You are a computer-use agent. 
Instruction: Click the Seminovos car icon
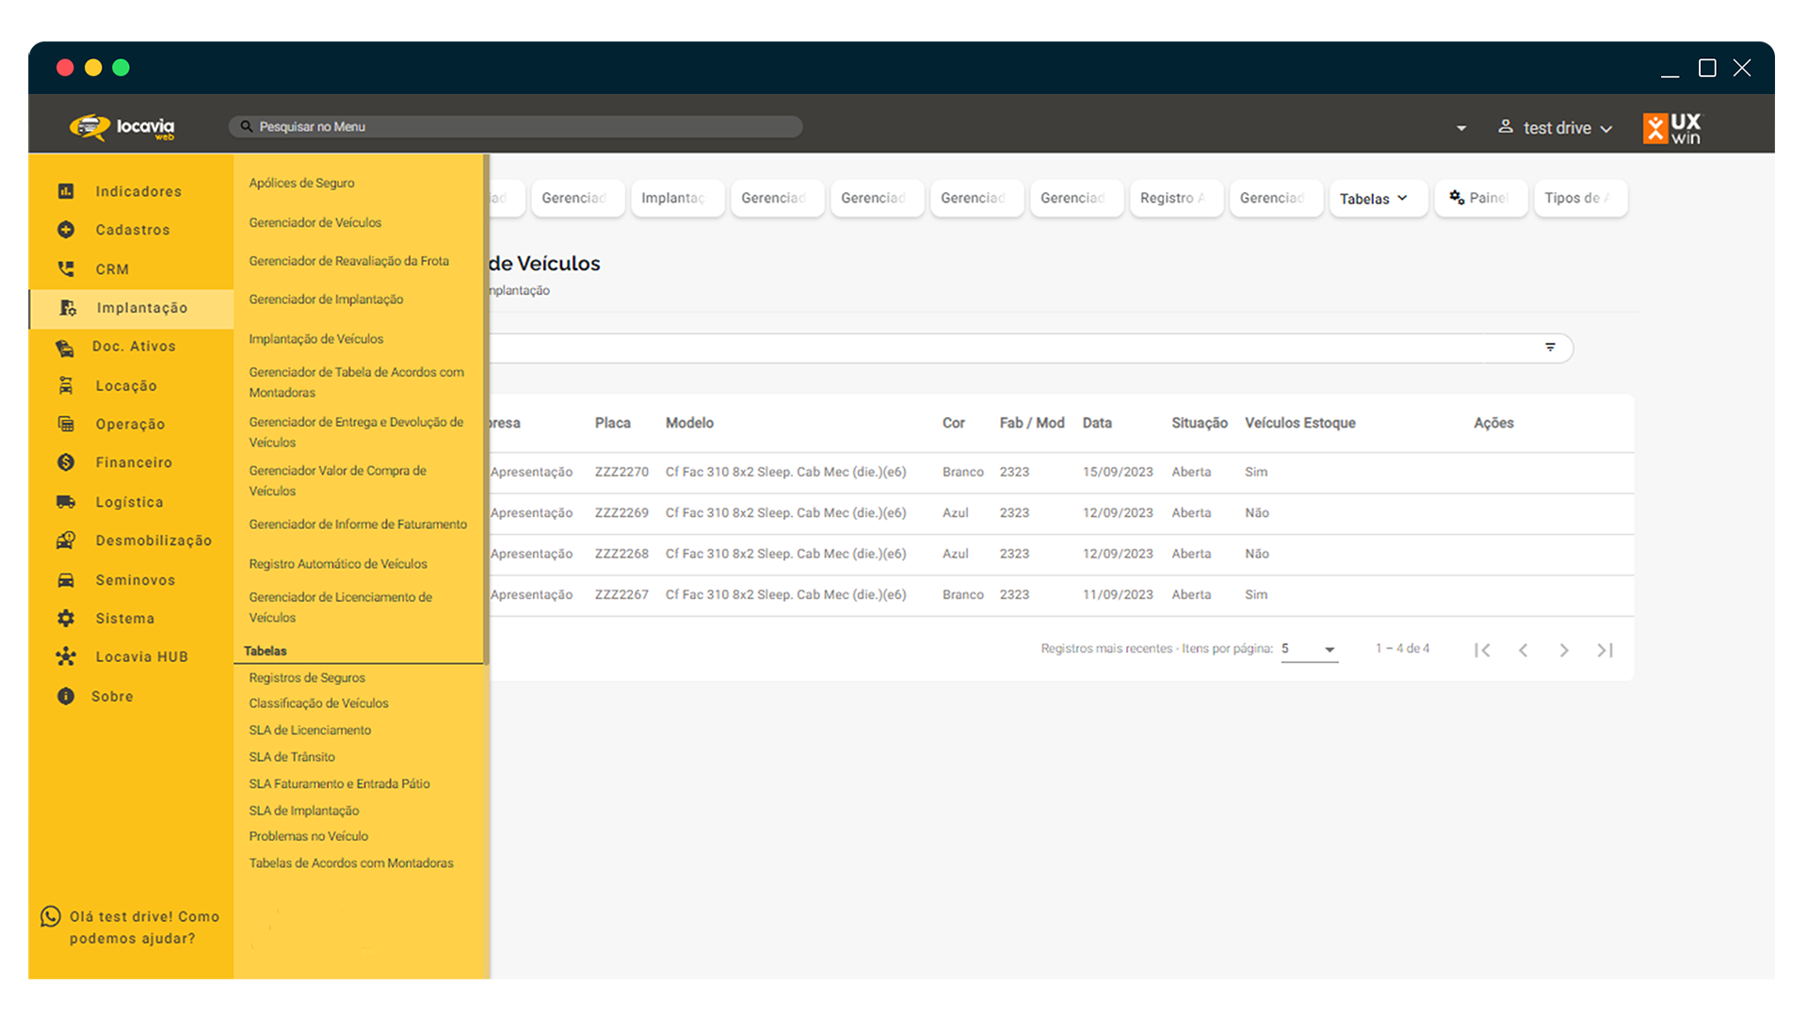tap(66, 580)
